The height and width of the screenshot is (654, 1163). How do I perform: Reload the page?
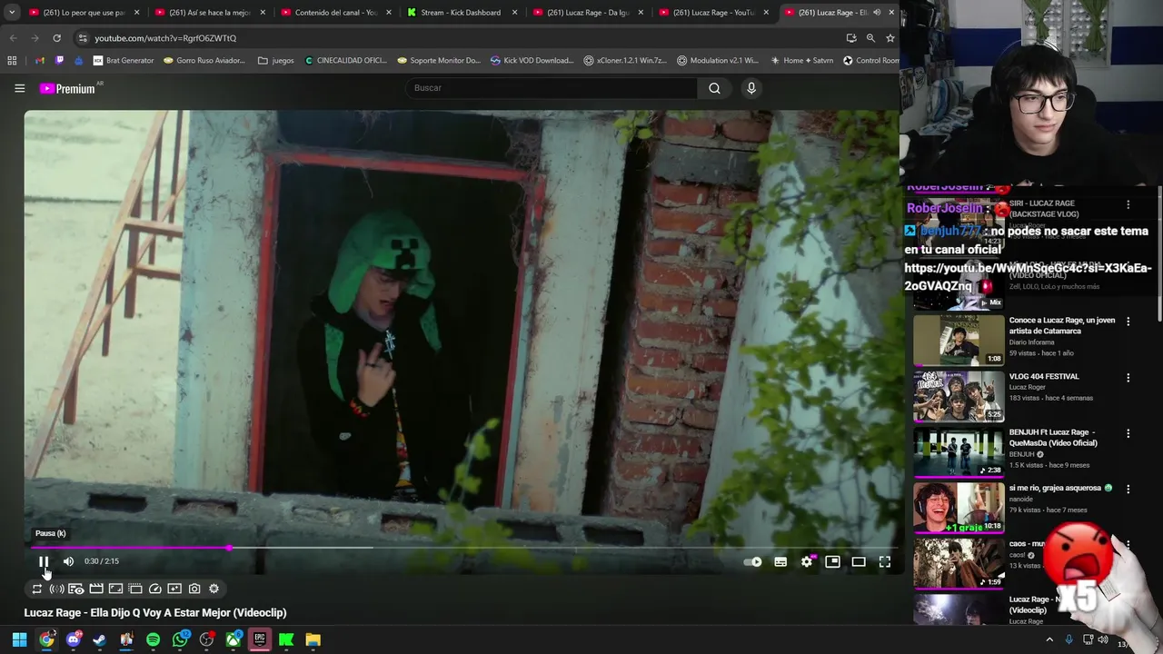[56, 38]
